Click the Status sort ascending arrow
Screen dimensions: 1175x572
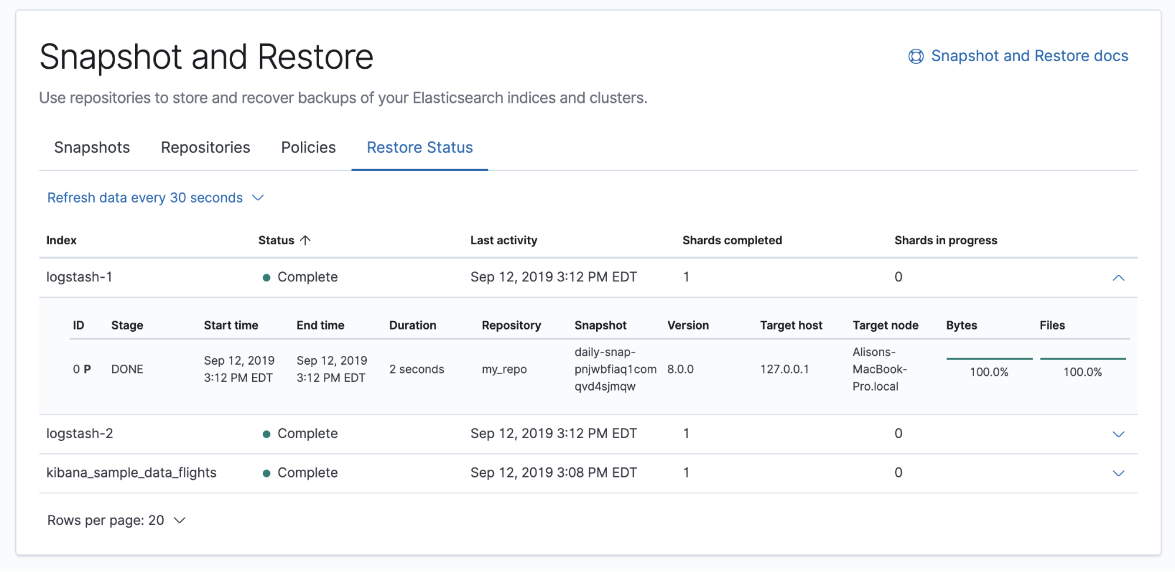[x=305, y=240]
